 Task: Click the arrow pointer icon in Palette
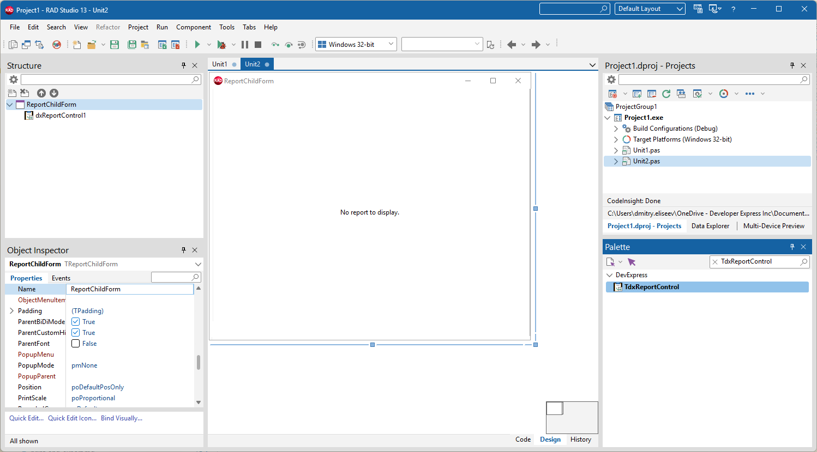point(632,262)
